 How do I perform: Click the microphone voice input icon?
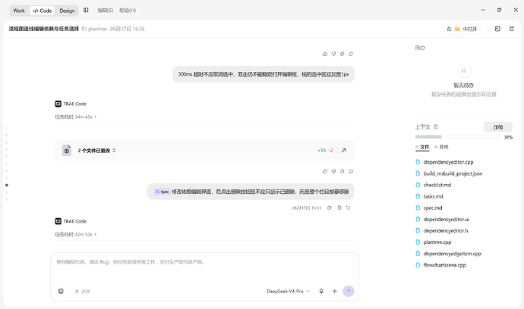[x=321, y=291]
